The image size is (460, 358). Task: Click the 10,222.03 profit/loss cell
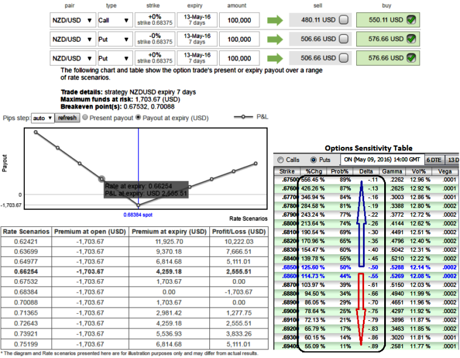(239, 241)
